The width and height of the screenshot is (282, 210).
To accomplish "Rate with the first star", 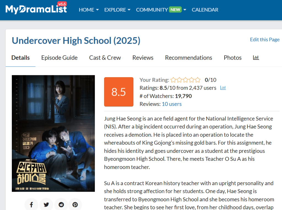I will point(173,80).
